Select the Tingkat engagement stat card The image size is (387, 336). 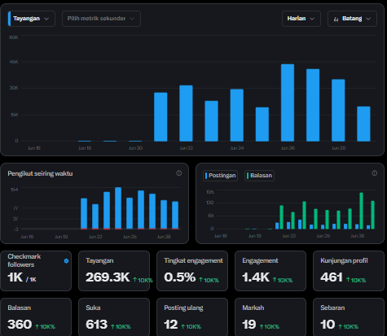point(192,271)
